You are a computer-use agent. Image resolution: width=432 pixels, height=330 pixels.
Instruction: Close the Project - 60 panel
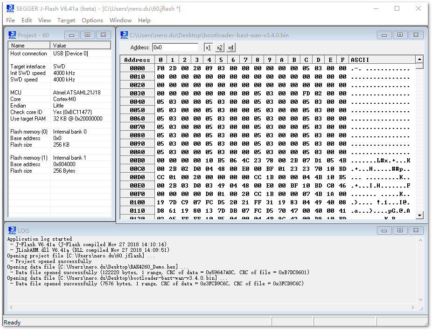pos(103,35)
